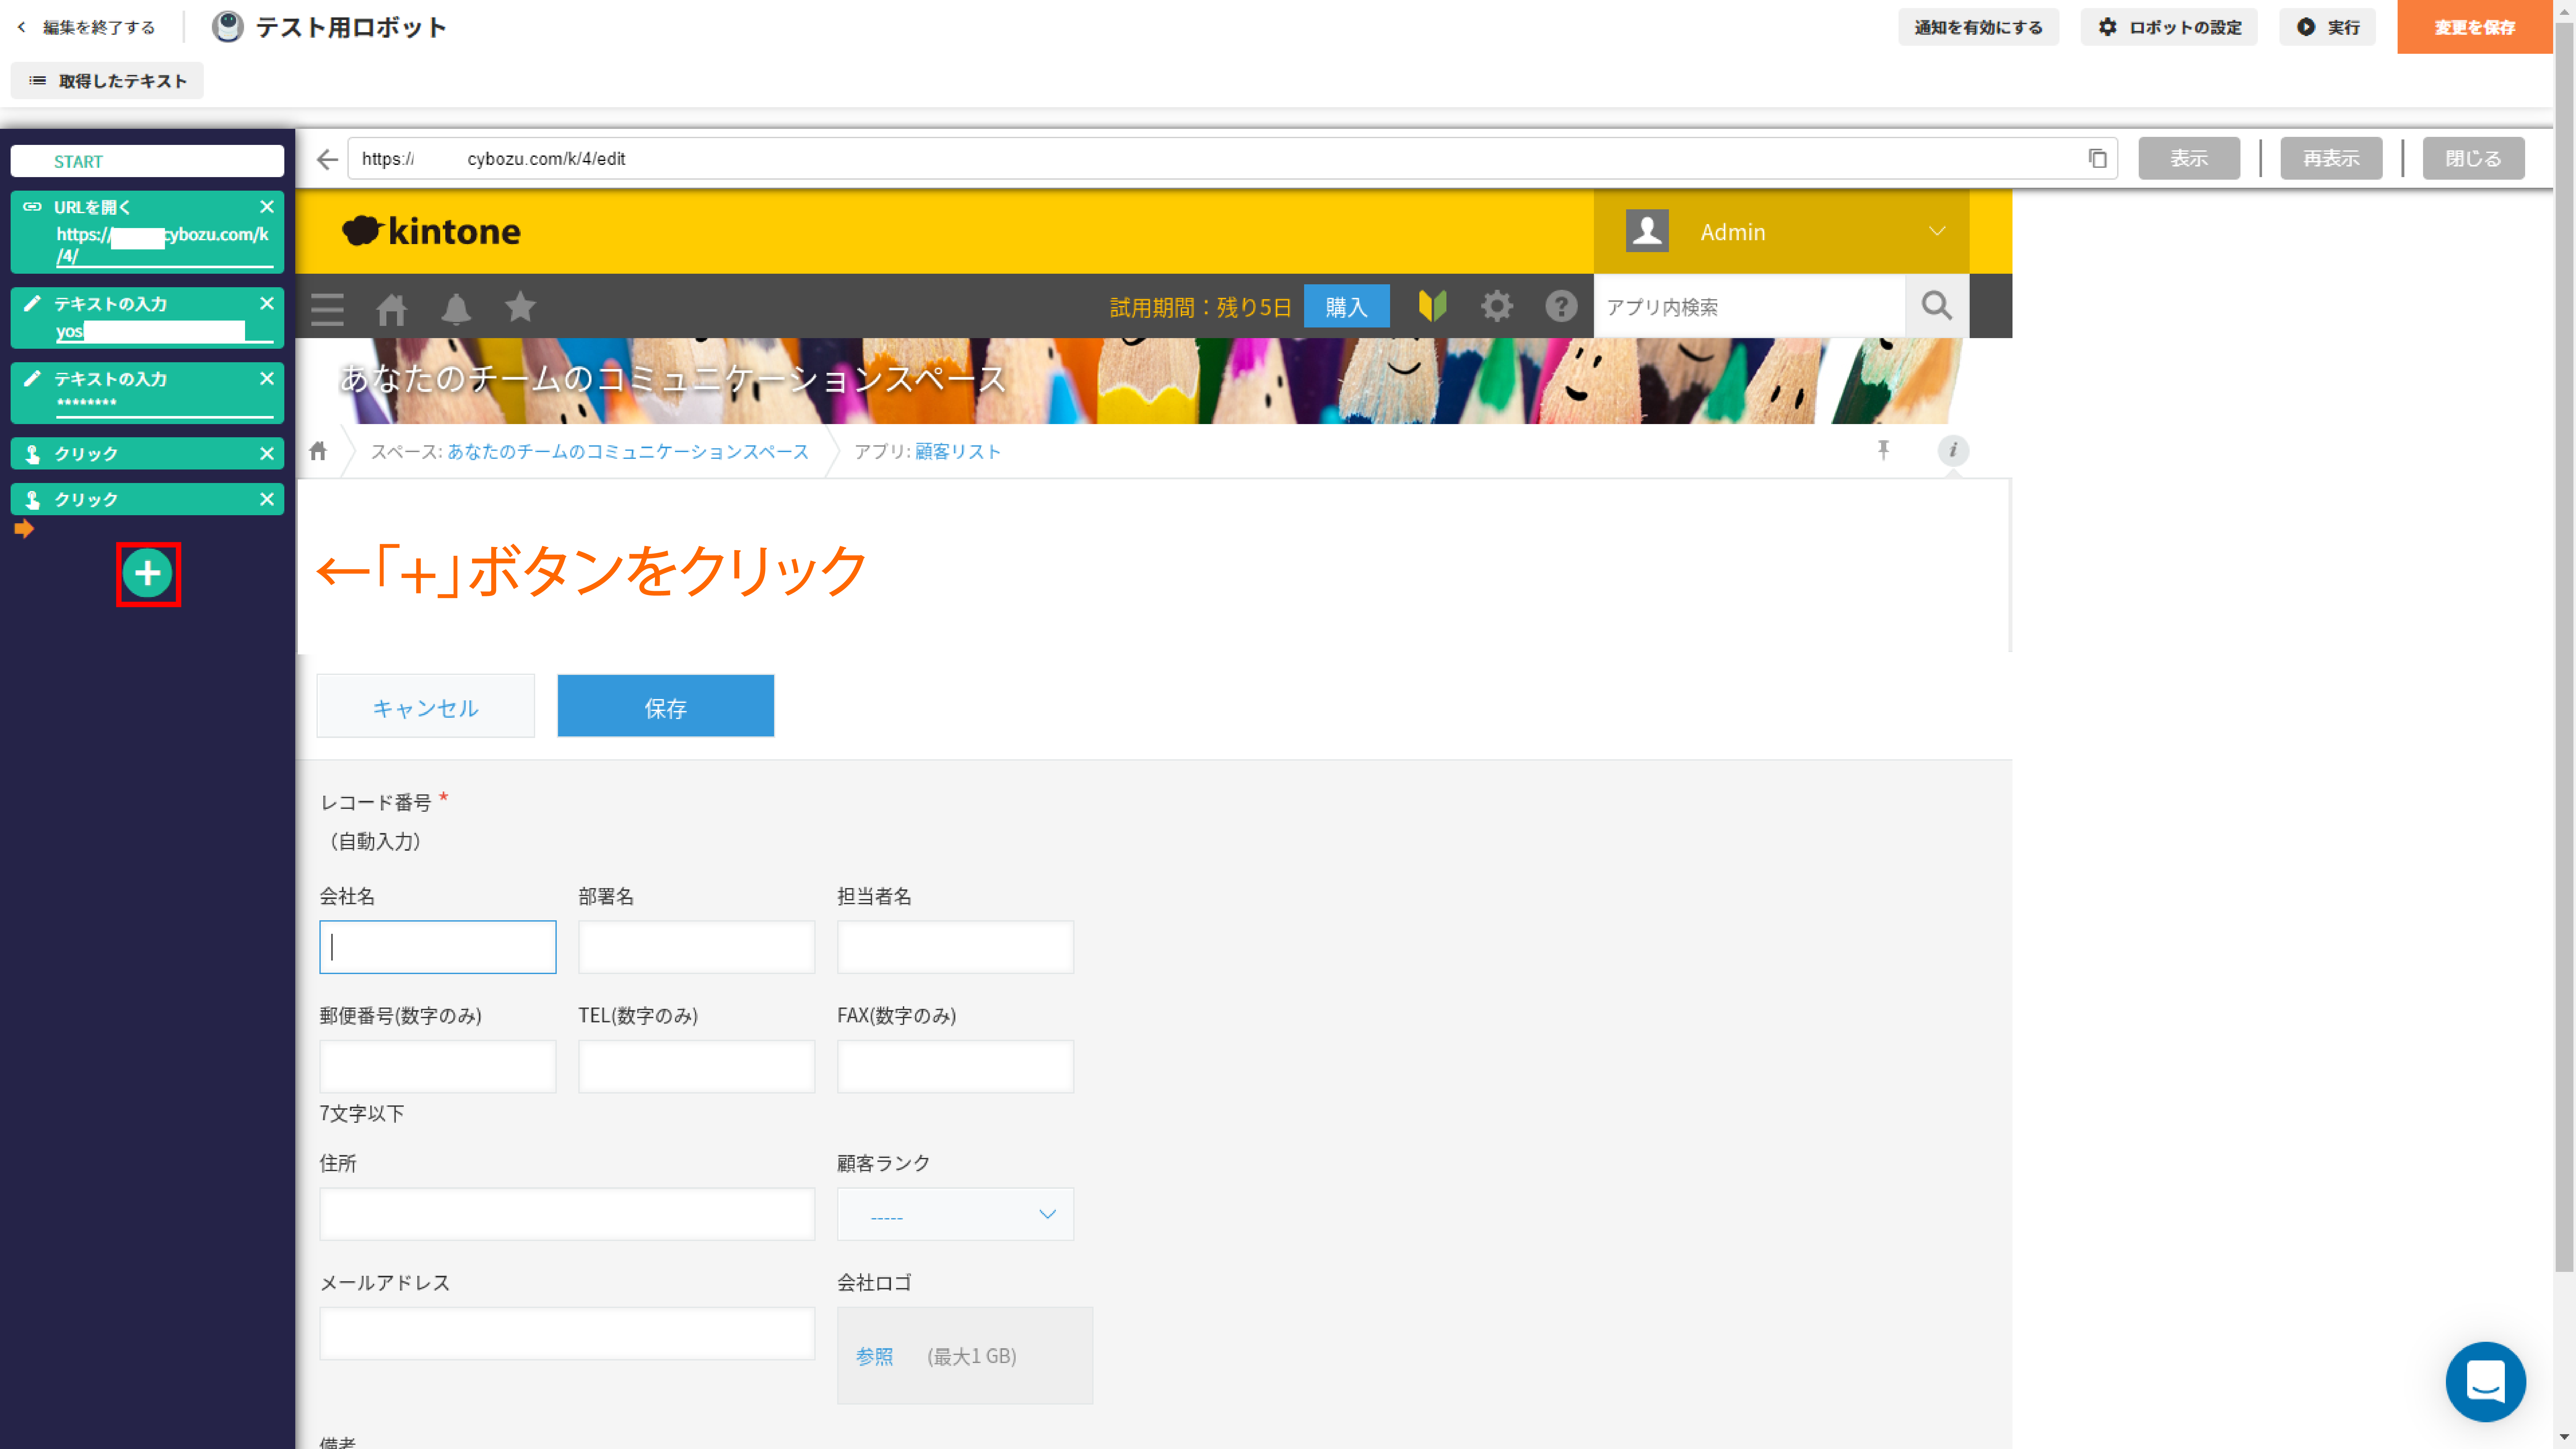Click the 部署名 input field
This screenshot has width=2576, height=1449.
[x=697, y=947]
